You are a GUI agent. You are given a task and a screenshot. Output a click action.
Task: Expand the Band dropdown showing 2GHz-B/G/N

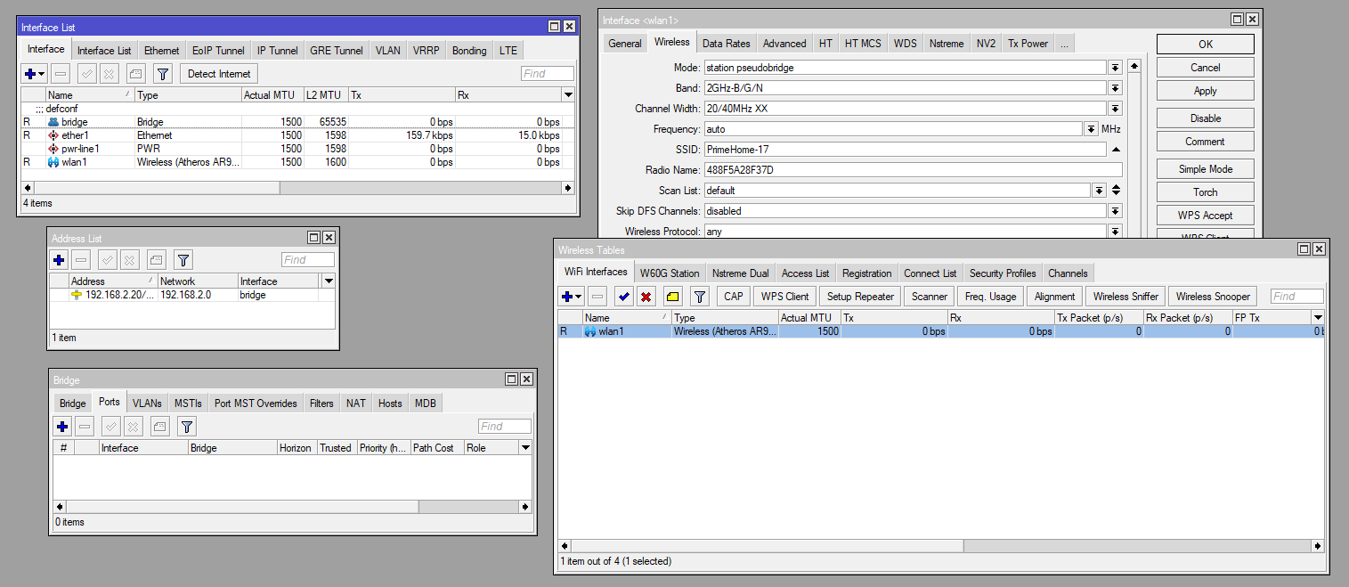click(1115, 88)
